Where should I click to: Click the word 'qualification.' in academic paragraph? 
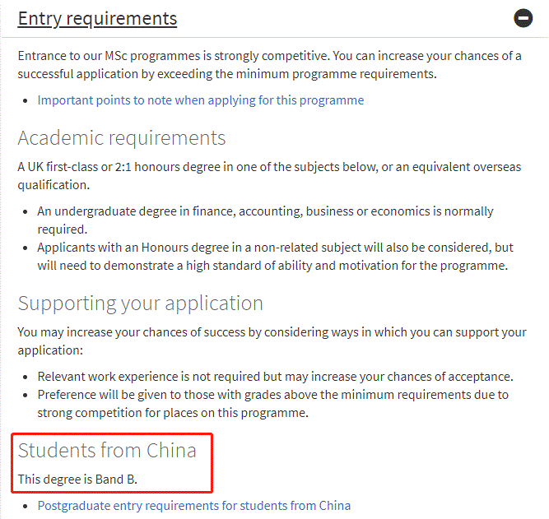pyautogui.click(x=54, y=185)
